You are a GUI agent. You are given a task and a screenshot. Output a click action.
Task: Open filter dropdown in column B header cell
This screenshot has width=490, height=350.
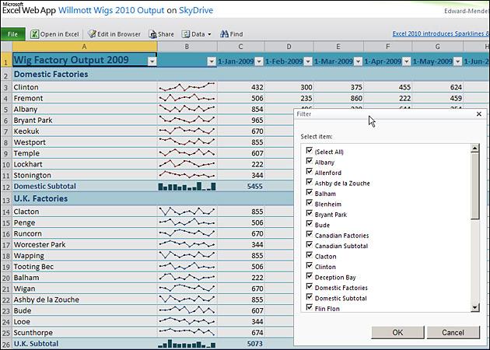[212, 61]
